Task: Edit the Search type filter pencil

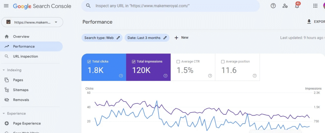Action: [118, 38]
